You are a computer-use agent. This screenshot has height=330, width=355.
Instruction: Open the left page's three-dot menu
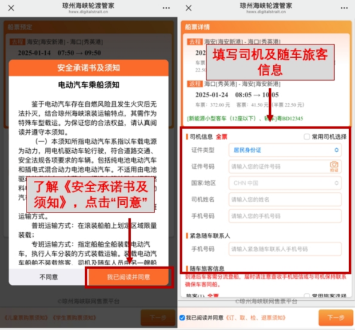166,8
